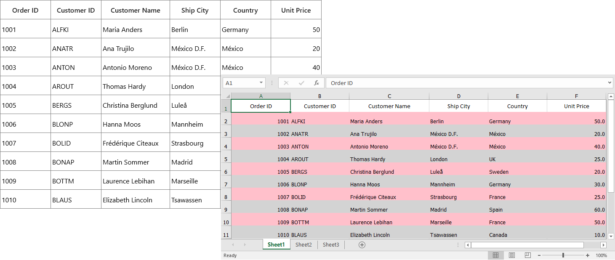Click grid header Ship City
The image size is (615, 260).
click(x=195, y=10)
